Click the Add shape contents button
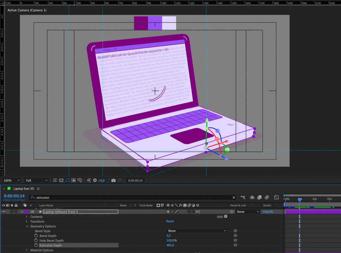 click(x=226, y=217)
